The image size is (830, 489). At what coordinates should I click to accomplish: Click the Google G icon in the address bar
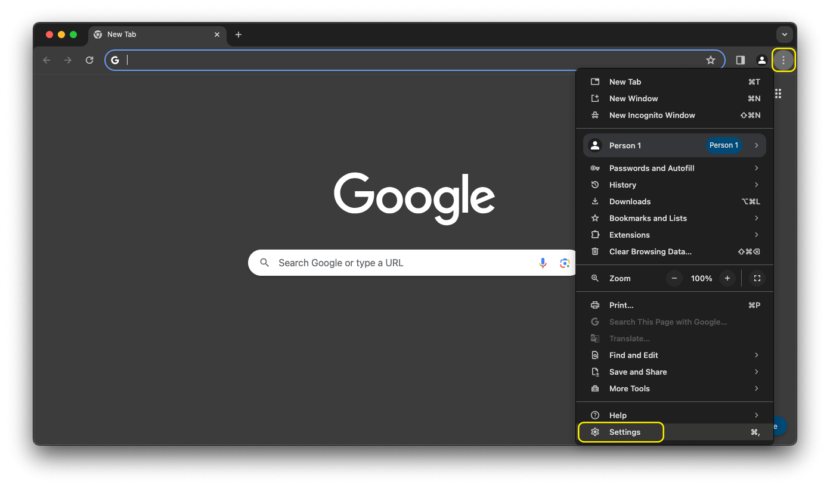tap(115, 60)
